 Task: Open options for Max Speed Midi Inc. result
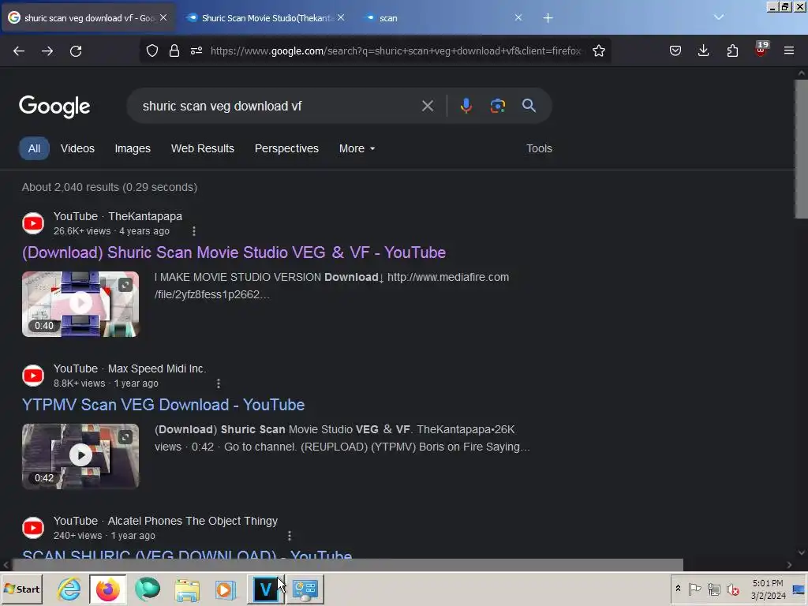[219, 384]
